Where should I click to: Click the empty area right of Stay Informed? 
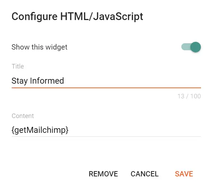141,81
